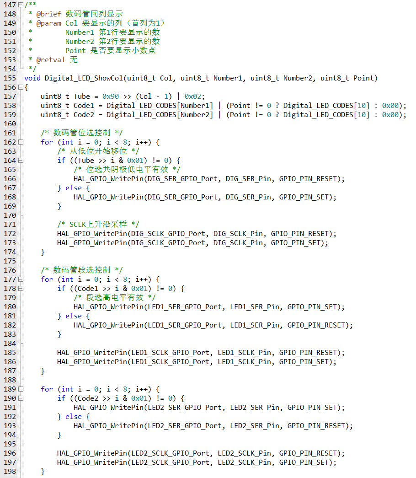Click line number 175 in the gutter
Screen dimensions: 416x478
[x=10, y=261]
